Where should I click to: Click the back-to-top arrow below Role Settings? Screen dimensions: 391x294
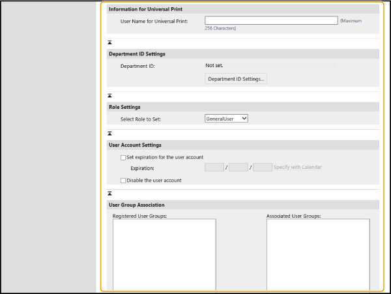tap(110, 134)
